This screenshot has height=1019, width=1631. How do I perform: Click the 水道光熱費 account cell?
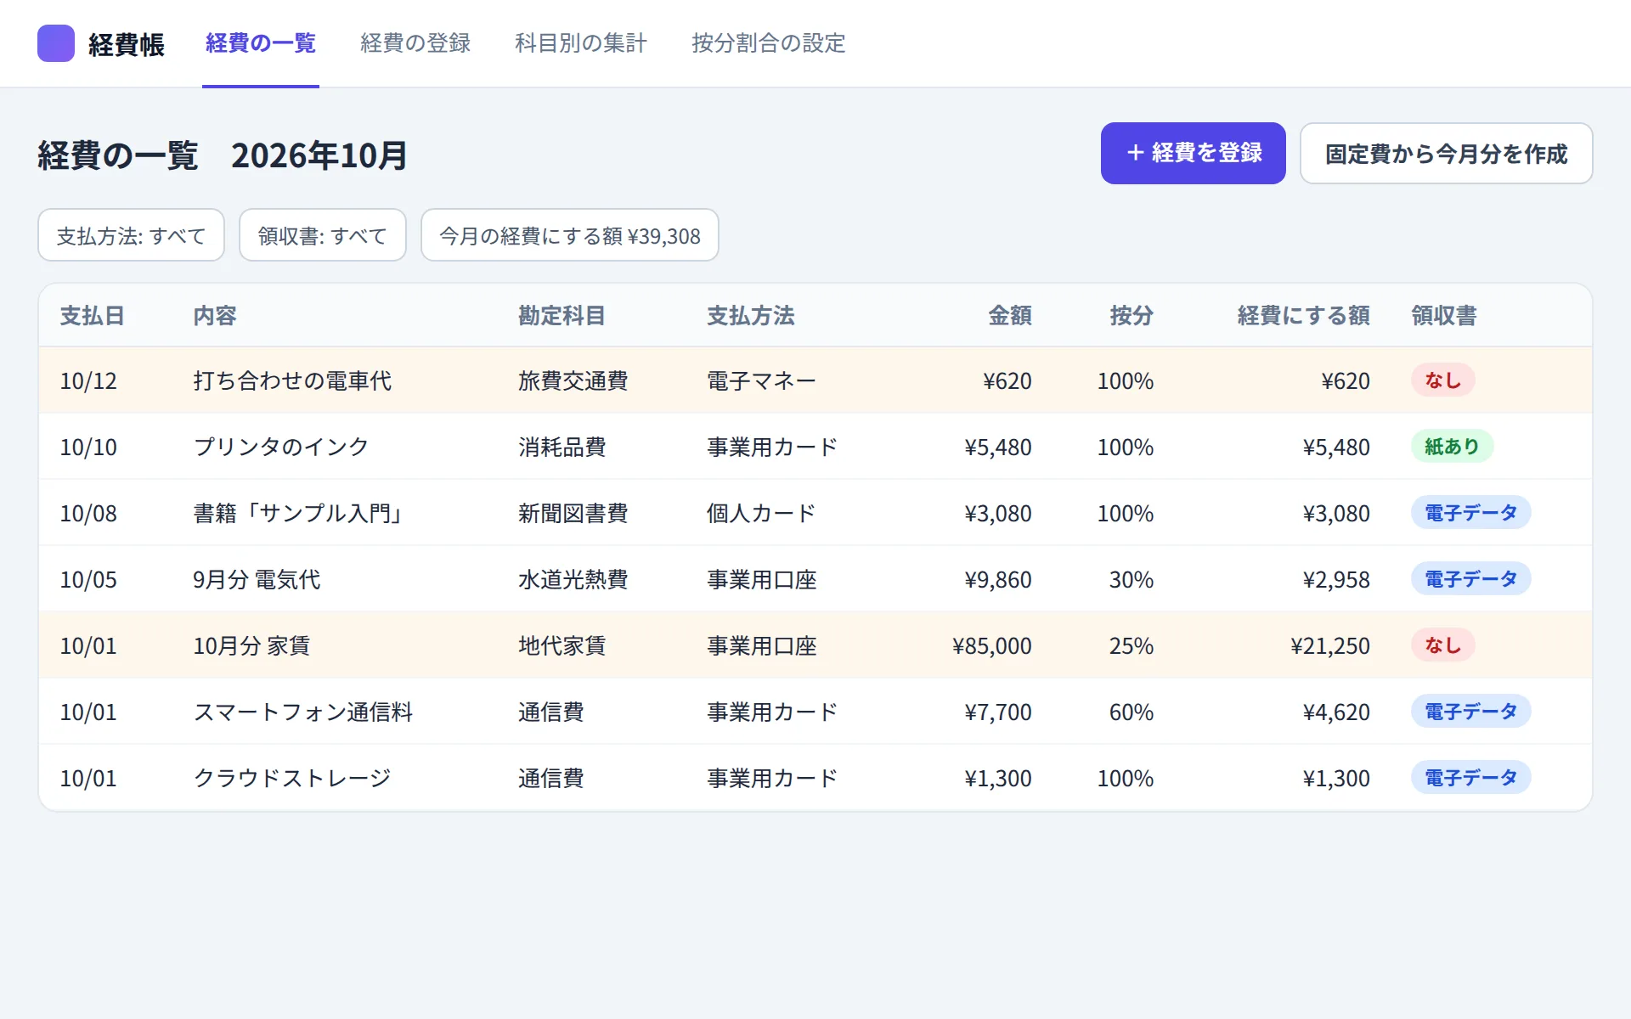click(x=573, y=579)
